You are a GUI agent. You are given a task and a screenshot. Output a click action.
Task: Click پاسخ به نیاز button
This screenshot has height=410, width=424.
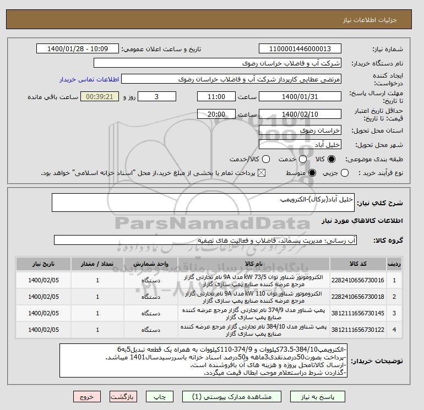point(318,397)
